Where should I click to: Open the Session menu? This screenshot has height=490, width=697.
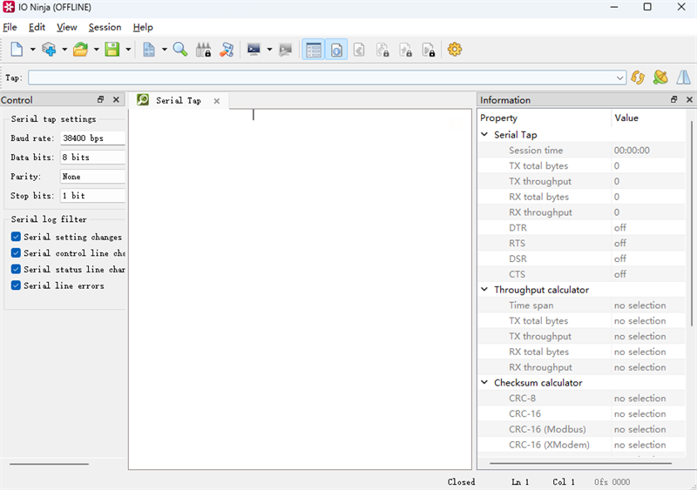[x=105, y=27]
